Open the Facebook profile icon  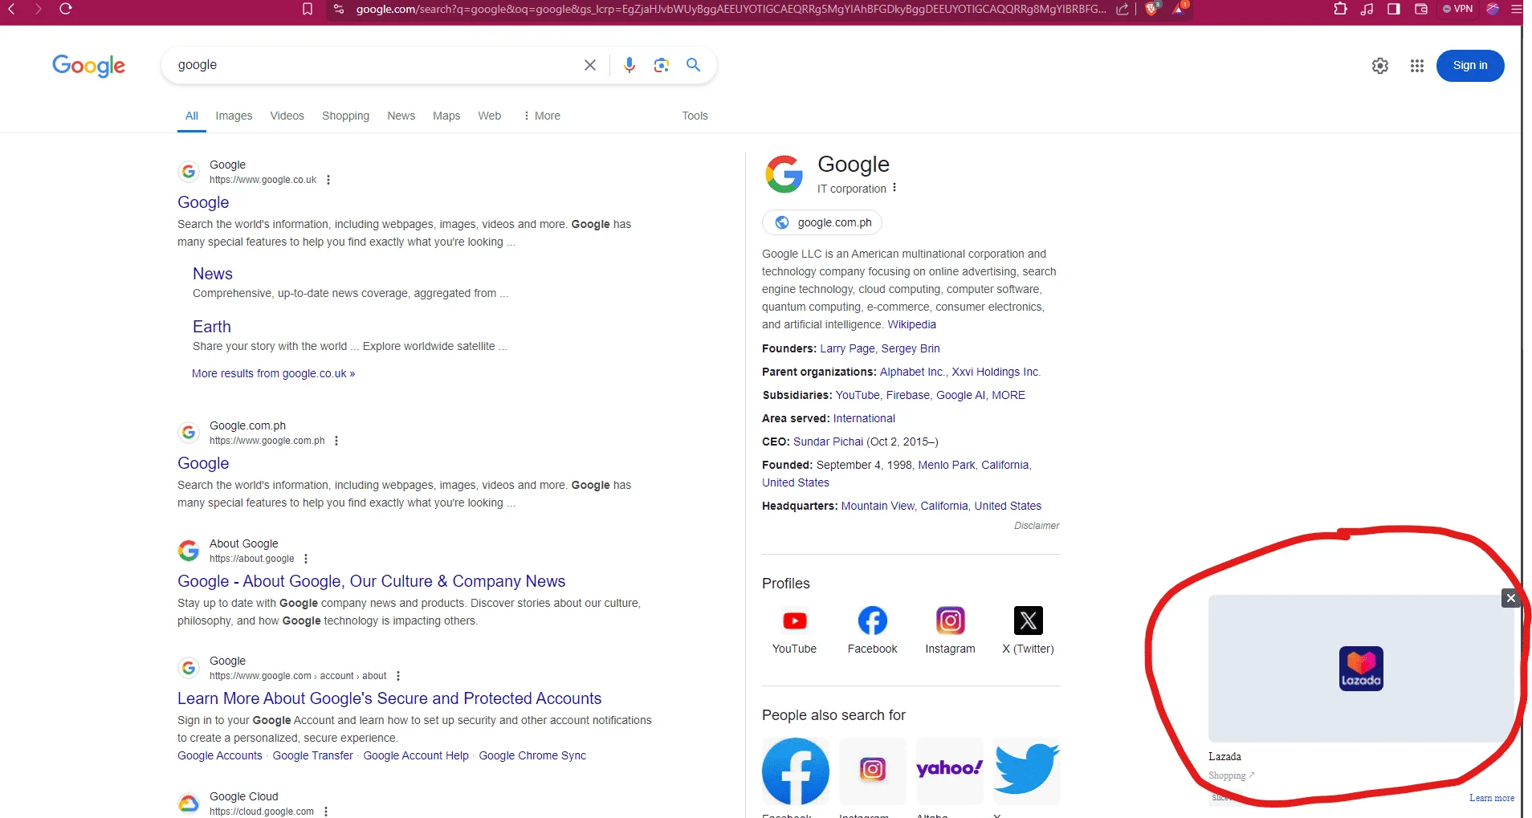coord(873,621)
